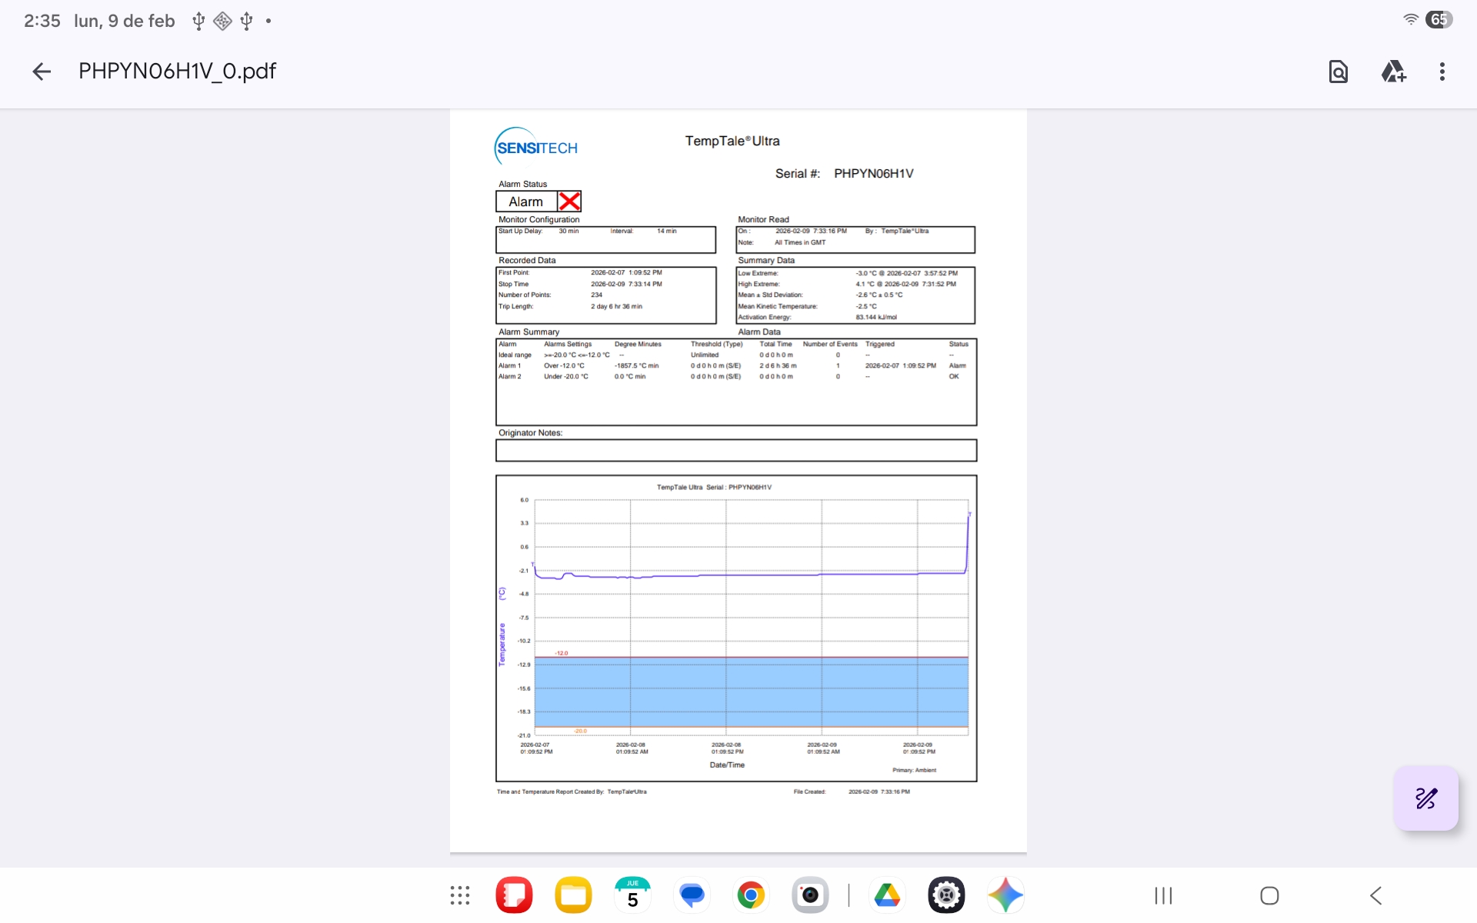
Task: Launch the Messages chat app
Action: (x=692, y=895)
